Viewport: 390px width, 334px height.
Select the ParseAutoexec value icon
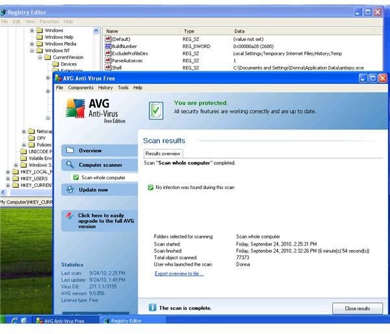pos(108,60)
